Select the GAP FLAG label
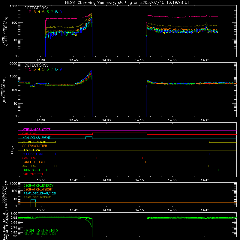This screenshot has height=240, width=240. (x=29, y=133)
